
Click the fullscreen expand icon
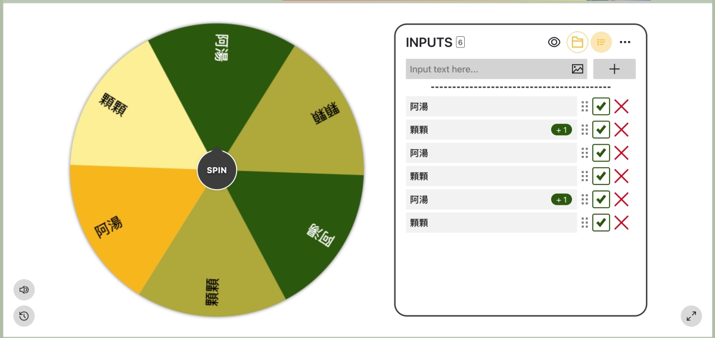[691, 316]
